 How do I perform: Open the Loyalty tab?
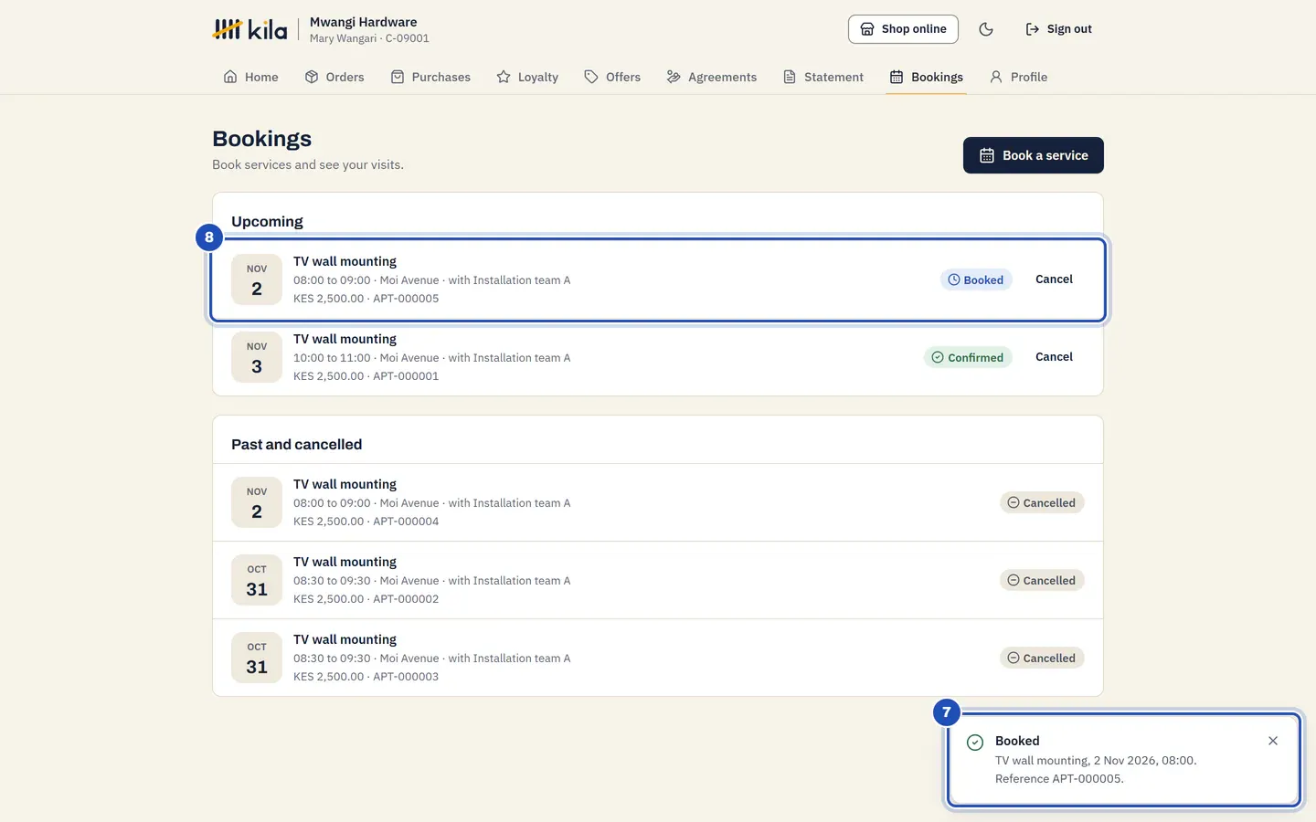(x=527, y=77)
